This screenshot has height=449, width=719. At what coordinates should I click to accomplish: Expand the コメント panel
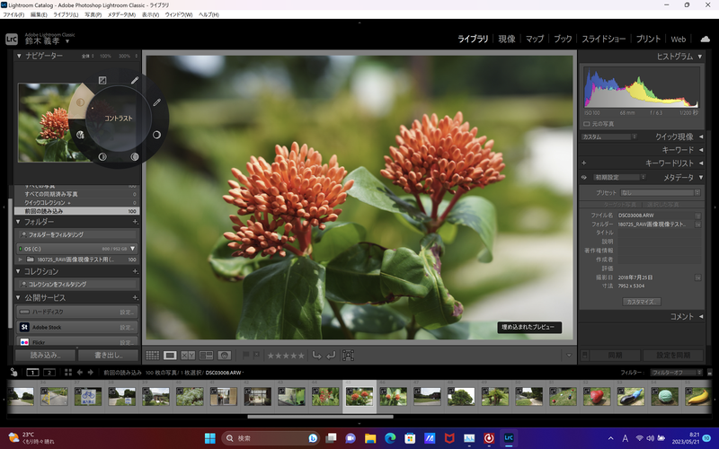(x=701, y=317)
